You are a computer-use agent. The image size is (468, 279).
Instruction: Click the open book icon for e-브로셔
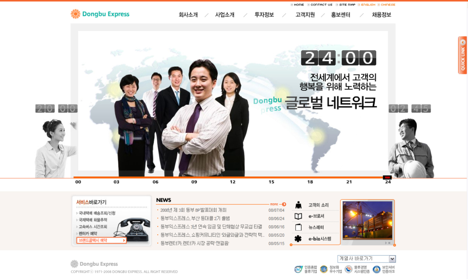pyautogui.click(x=298, y=216)
